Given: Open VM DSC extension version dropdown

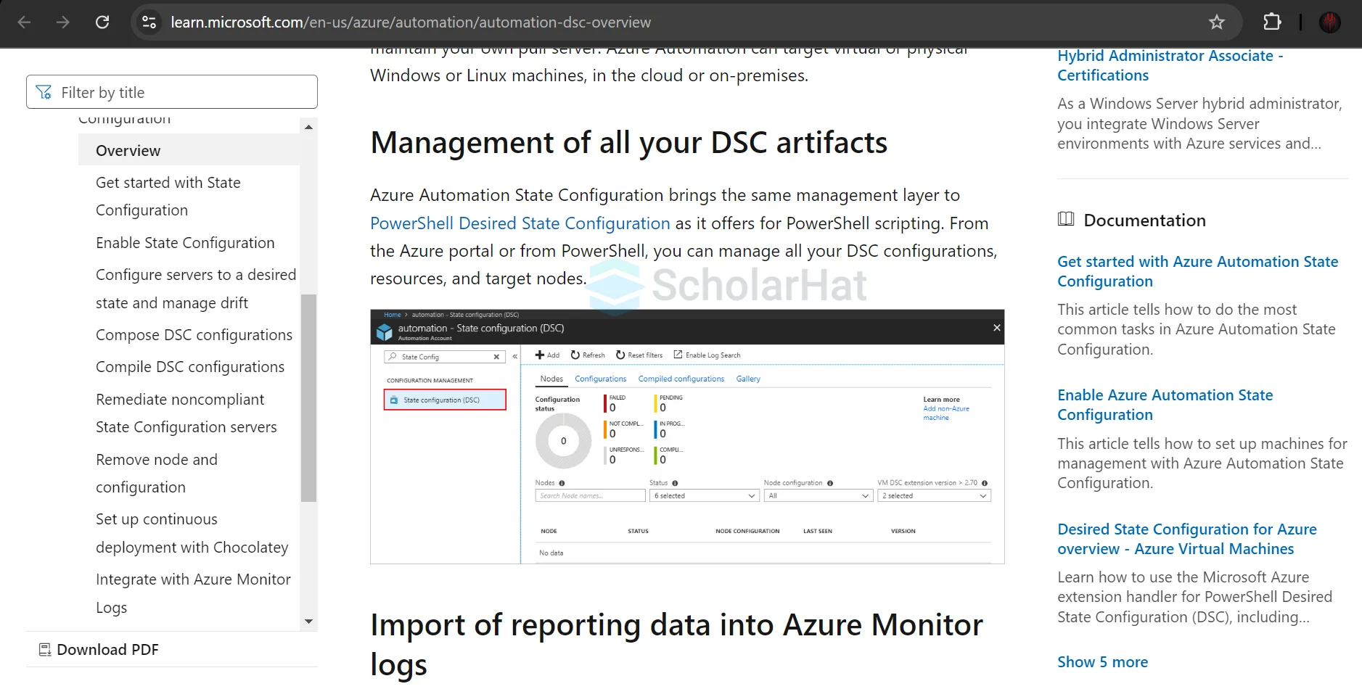Looking at the screenshot, I should click(x=934, y=496).
